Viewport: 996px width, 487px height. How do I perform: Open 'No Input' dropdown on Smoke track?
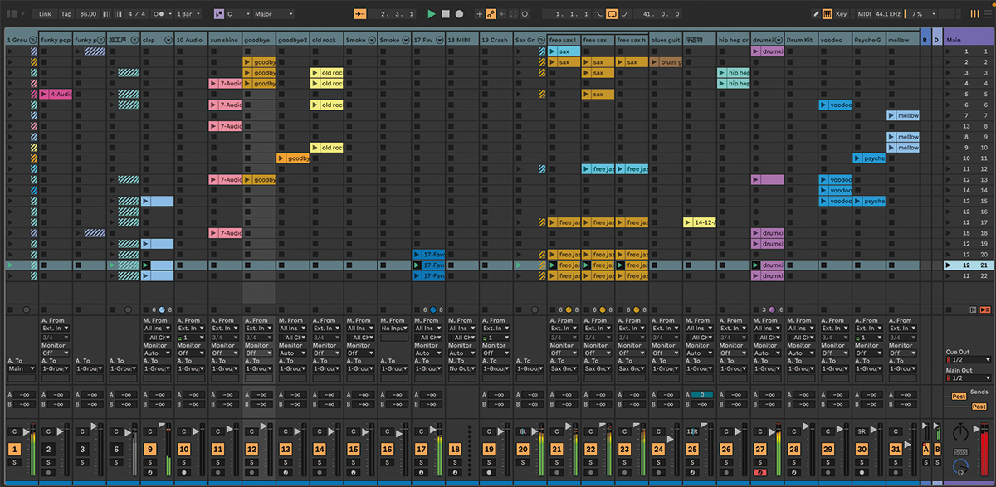tap(394, 328)
